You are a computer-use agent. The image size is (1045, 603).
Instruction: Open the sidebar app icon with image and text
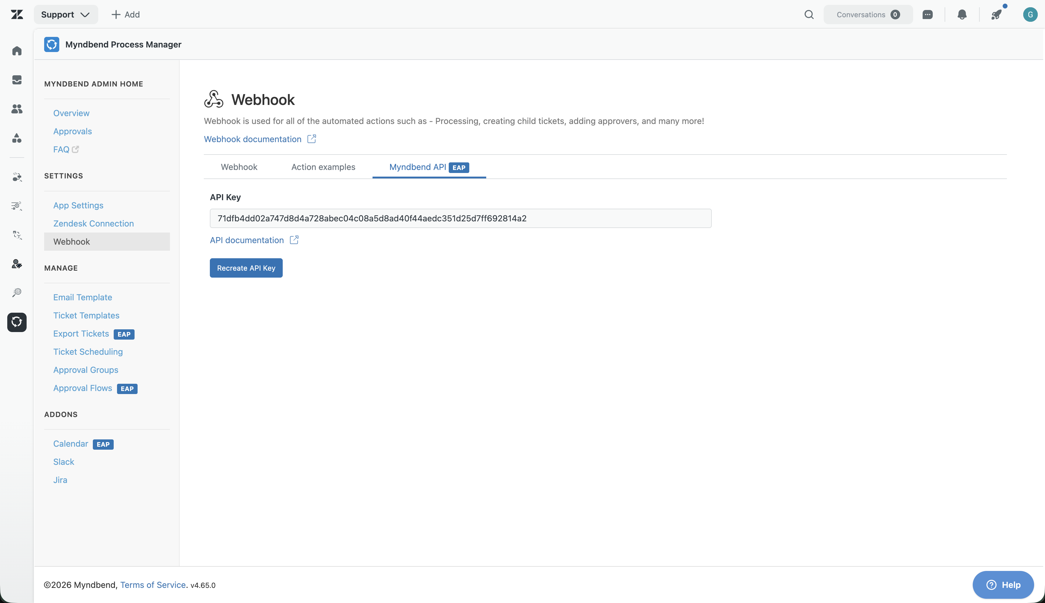[17, 235]
